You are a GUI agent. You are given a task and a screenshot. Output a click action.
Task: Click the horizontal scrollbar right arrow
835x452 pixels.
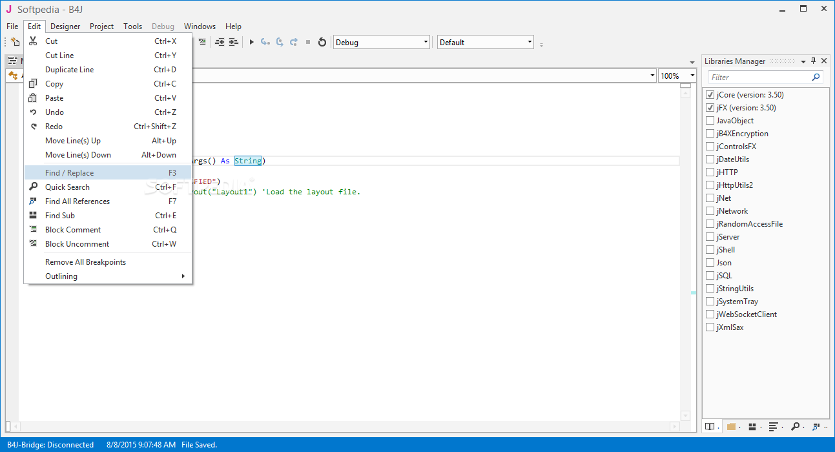[674, 427]
